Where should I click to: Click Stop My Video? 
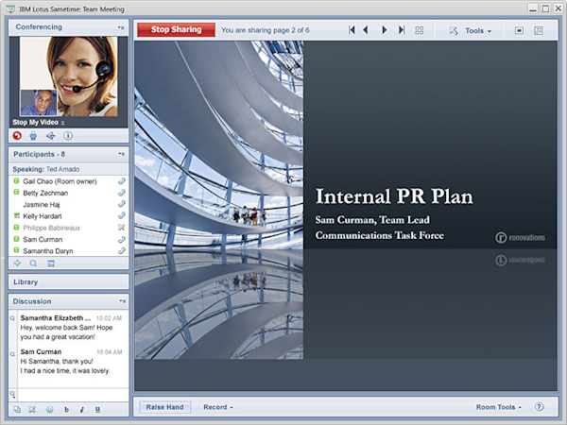point(36,122)
